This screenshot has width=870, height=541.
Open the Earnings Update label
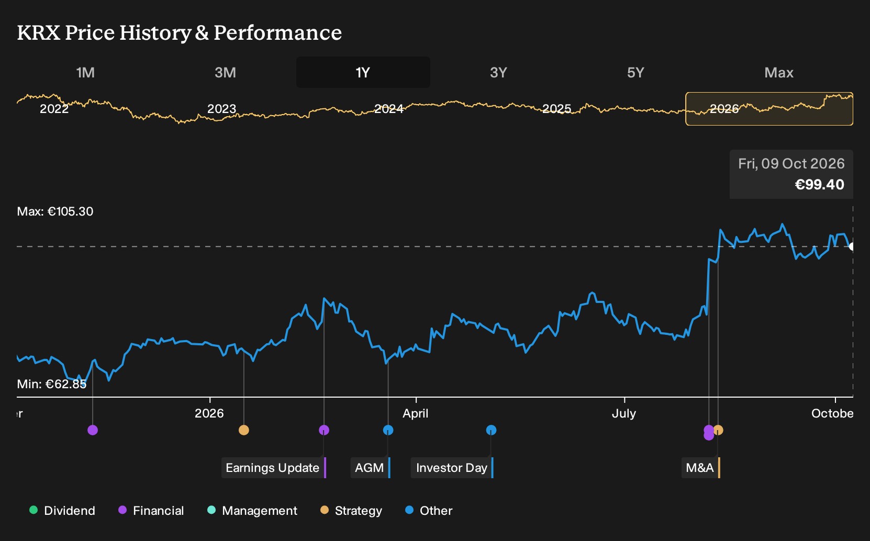point(274,468)
